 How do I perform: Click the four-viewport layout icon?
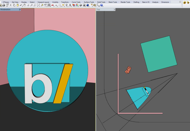[x=49, y=5]
